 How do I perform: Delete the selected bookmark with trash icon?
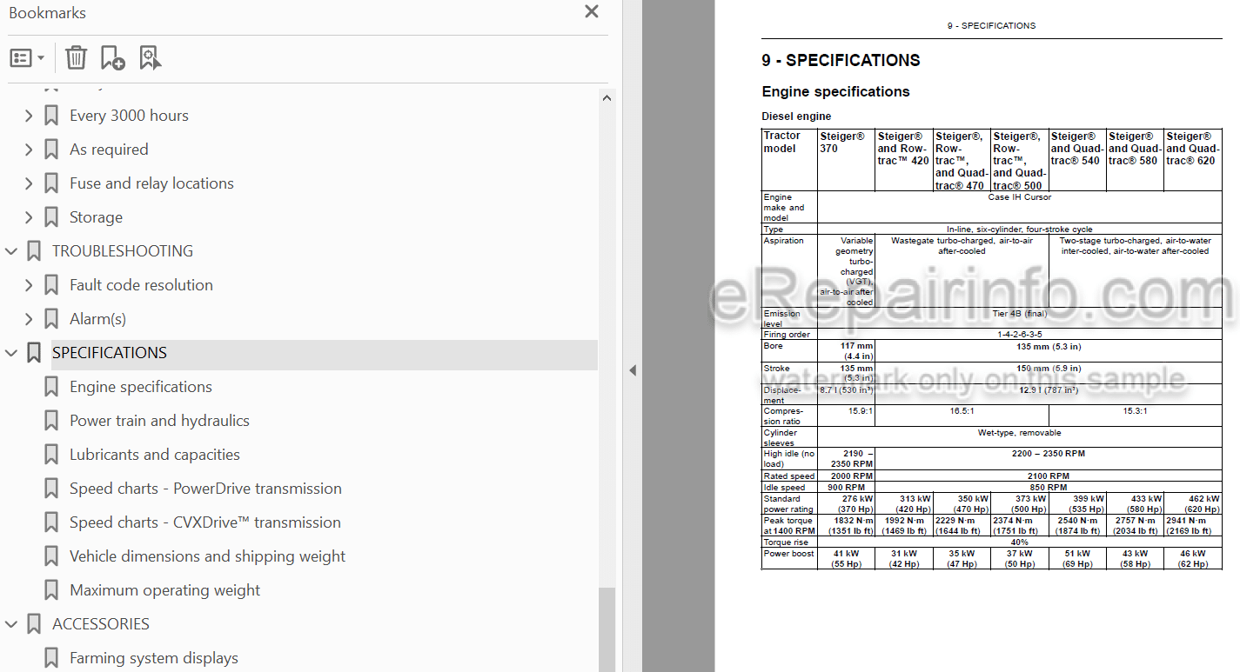coord(77,58)
